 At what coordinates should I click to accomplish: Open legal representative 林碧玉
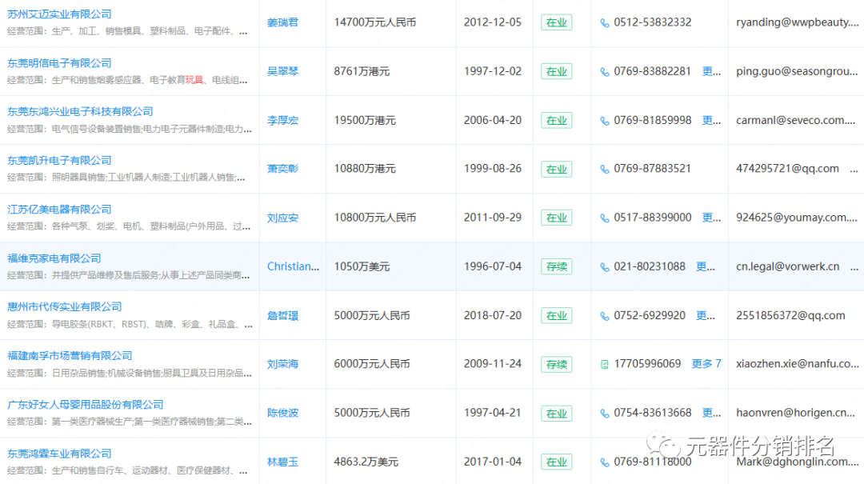pyautogui.click(x=282, y=462)
